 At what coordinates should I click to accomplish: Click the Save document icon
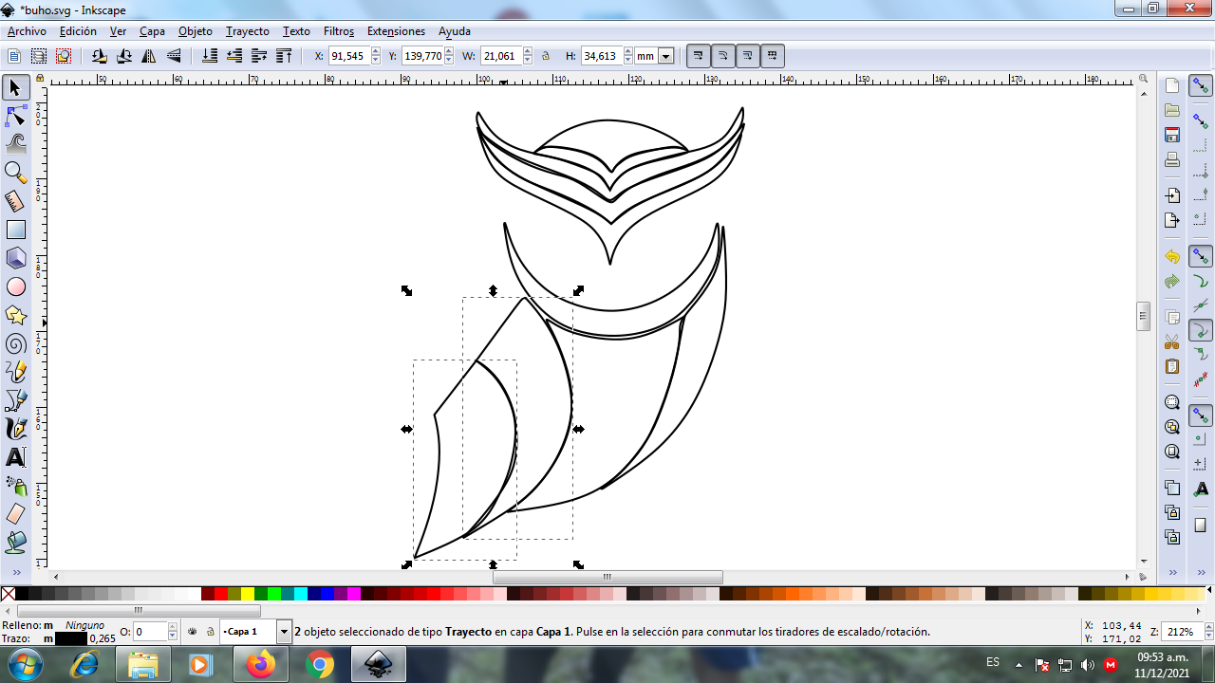(x=1172, y=135)
